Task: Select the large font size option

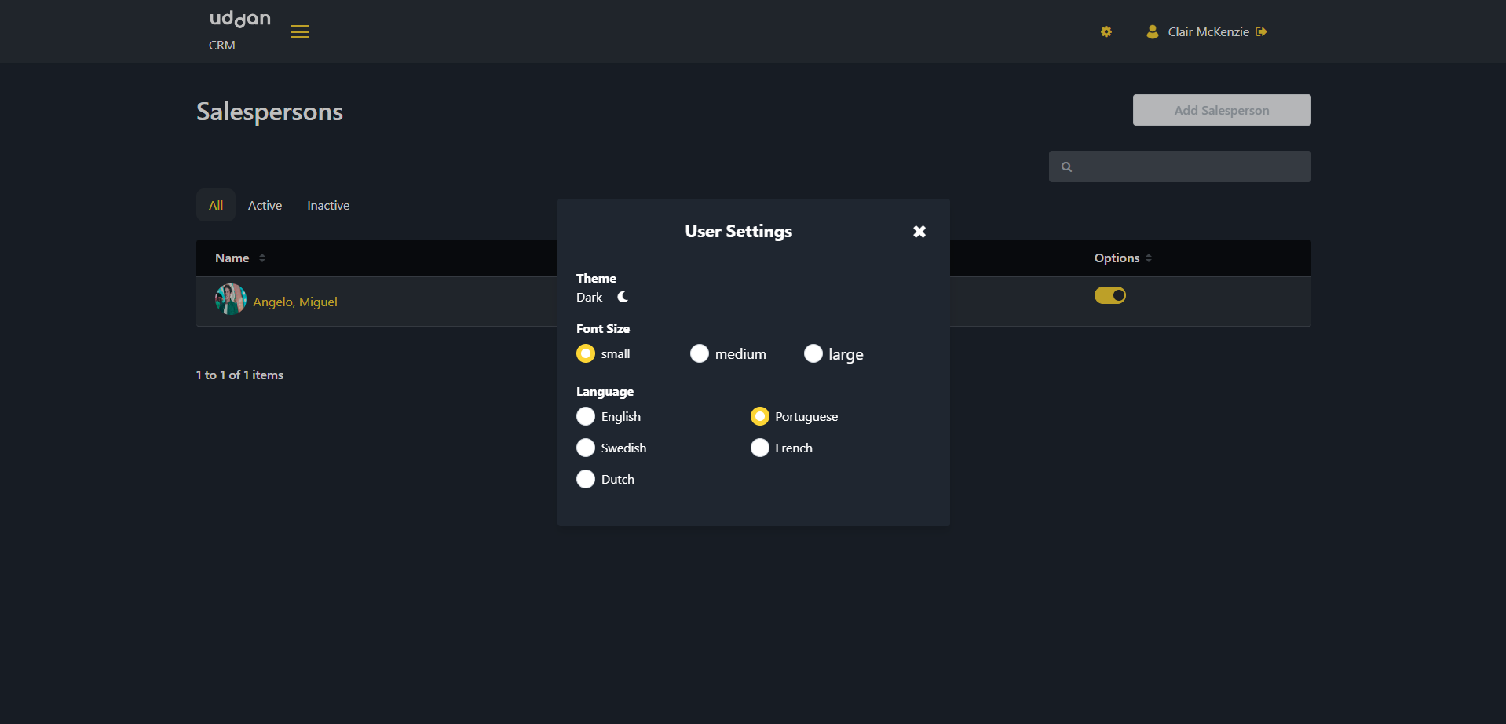Action: point(813,354)
